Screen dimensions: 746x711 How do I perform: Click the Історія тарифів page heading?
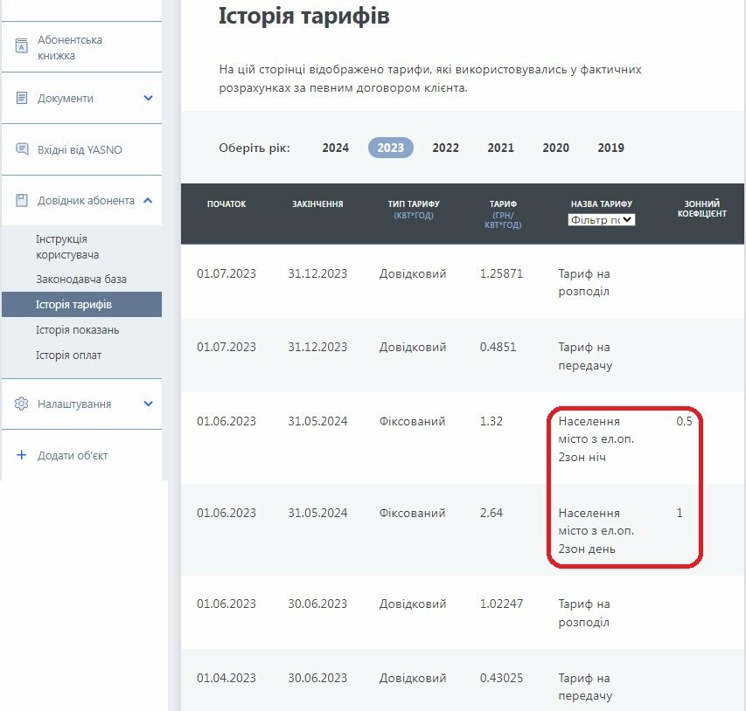click(x=304, y=15)
